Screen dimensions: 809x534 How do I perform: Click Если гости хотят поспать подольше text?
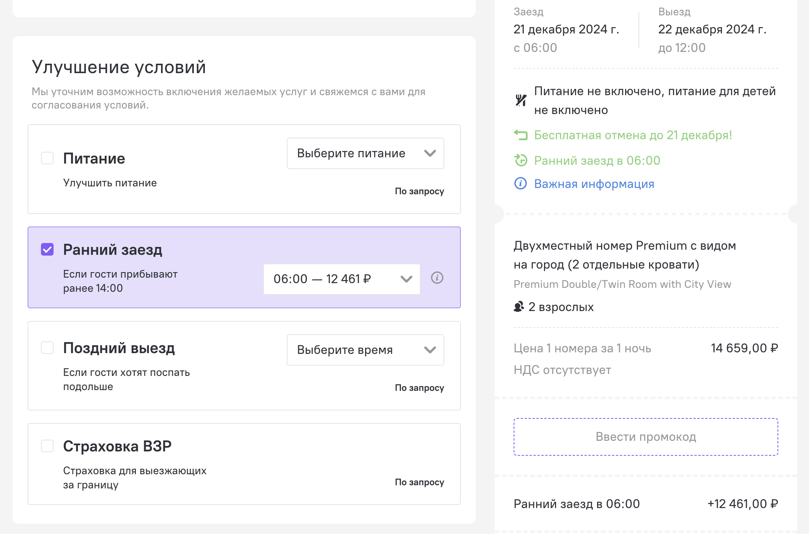click(x=126, y=379)
